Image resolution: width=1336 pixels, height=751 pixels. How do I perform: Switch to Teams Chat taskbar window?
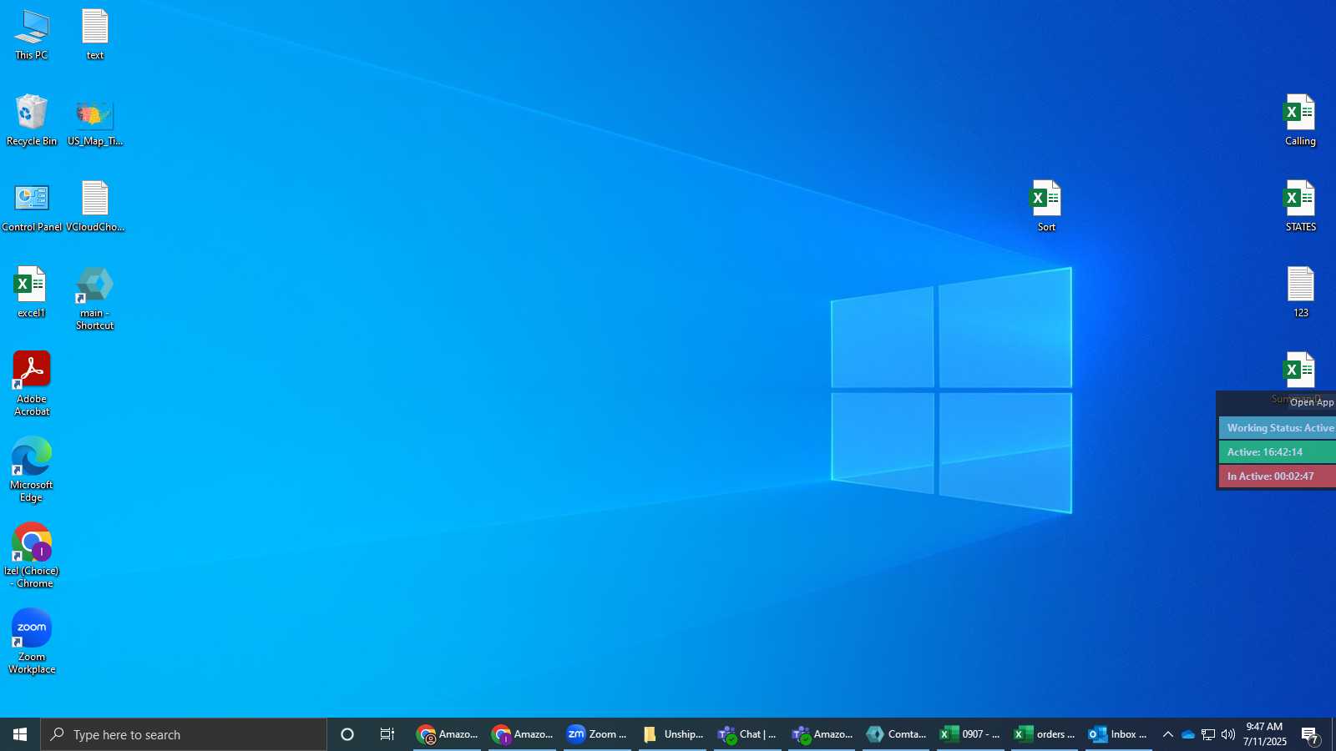click(x=747, y=734)
